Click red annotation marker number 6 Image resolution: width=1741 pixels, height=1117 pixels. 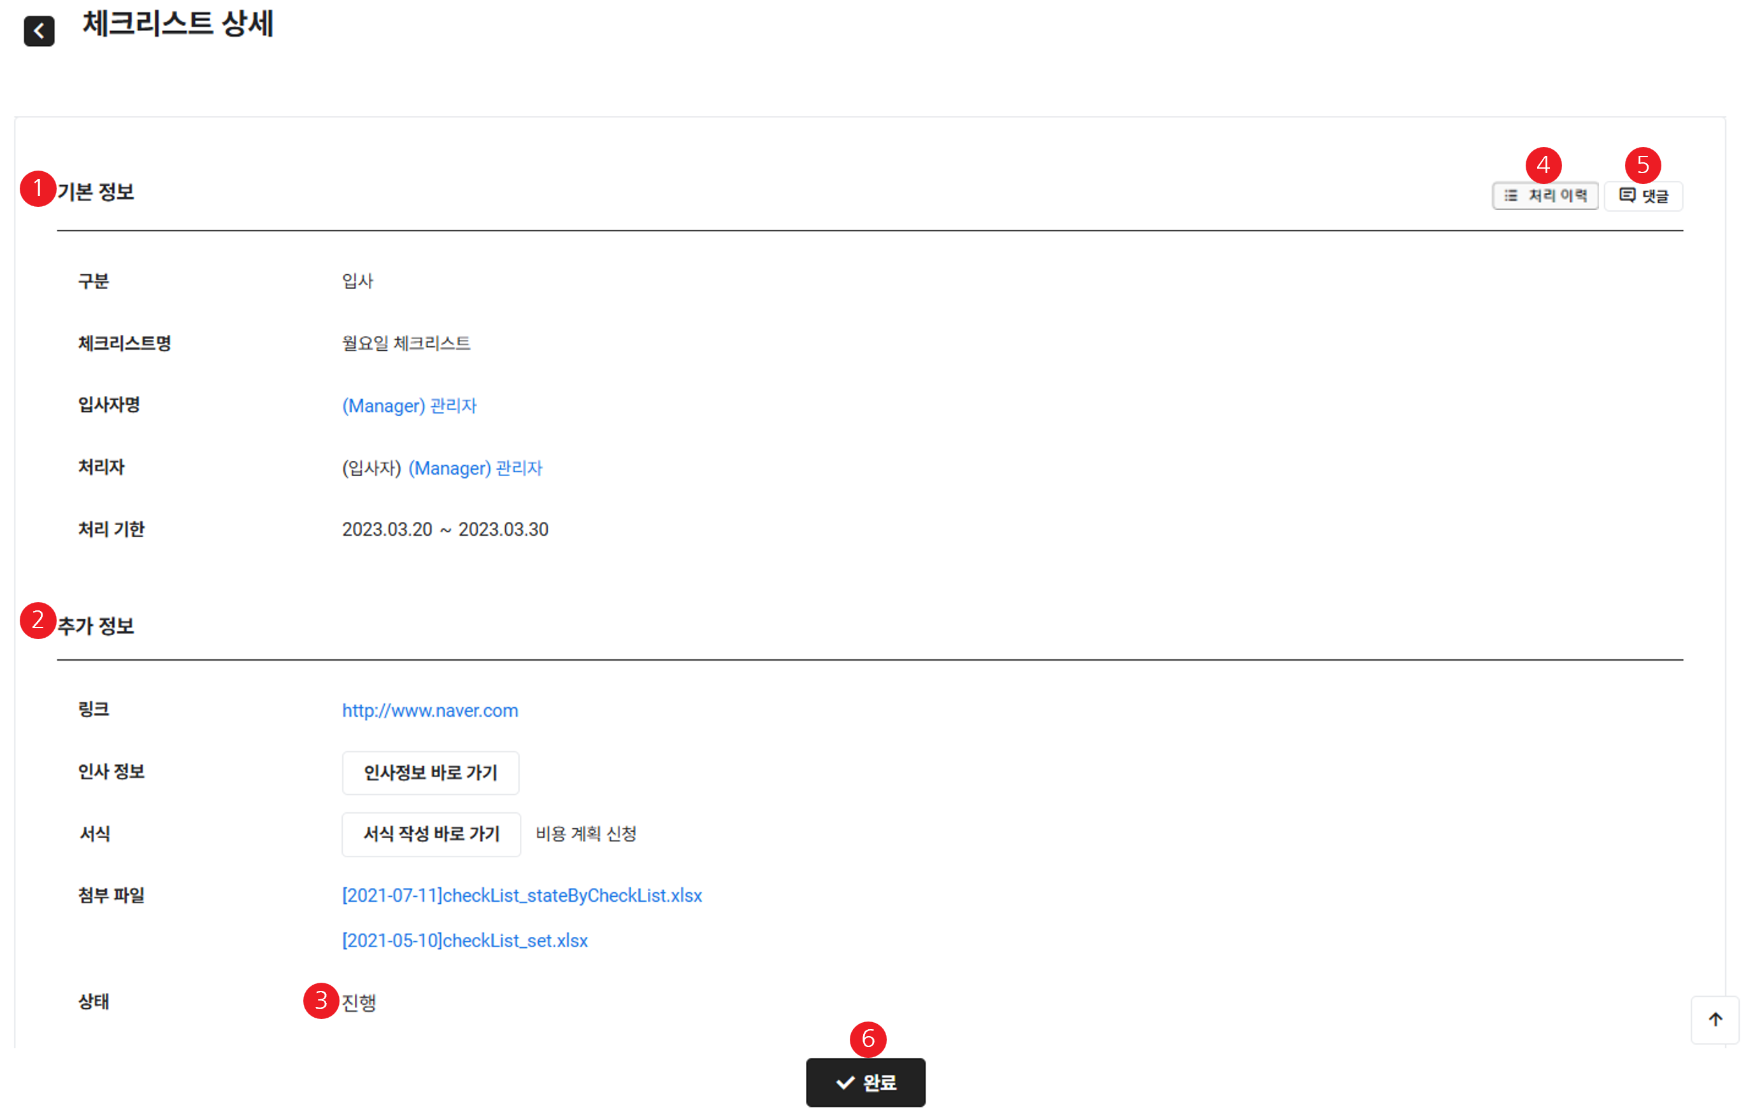868,1039
